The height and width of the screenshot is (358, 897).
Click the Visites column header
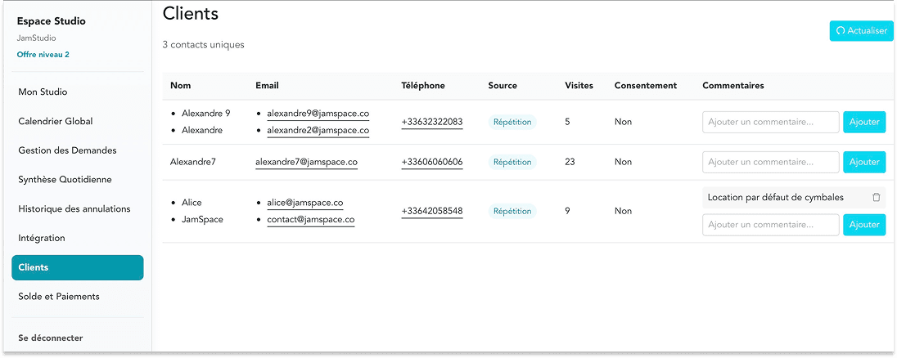tap(579, 86)
